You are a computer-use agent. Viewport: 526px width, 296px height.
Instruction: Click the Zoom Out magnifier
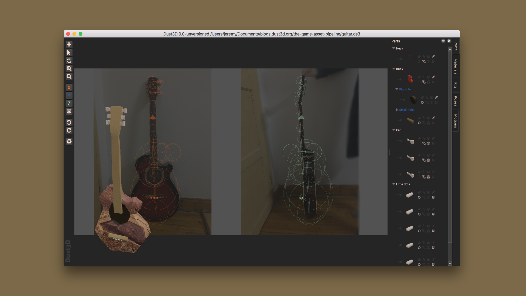pyautogui.click(x=69, y=76)
